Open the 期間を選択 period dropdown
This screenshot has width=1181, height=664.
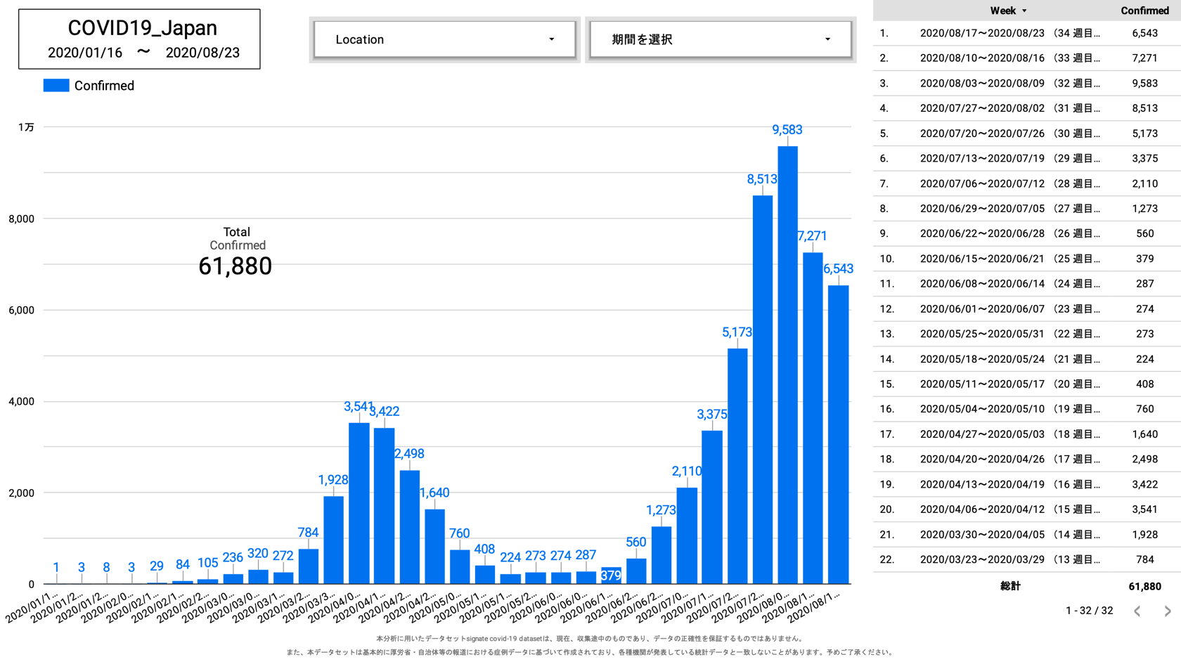[x=720, y=39]
